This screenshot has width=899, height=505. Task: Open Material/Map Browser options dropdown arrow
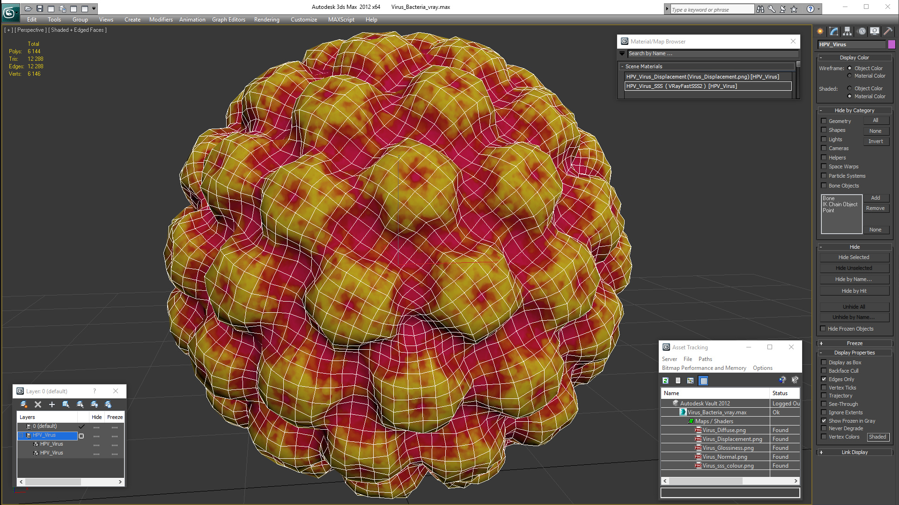point(622,54)
